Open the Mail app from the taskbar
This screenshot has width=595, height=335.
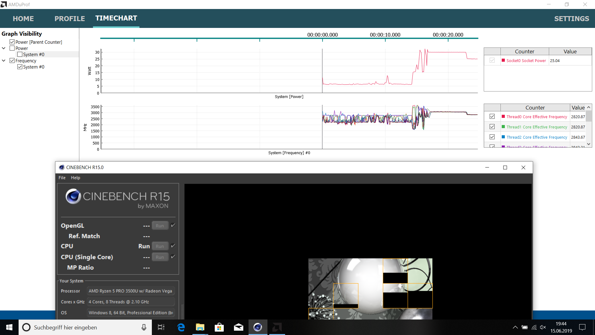[x=238, y=327]
